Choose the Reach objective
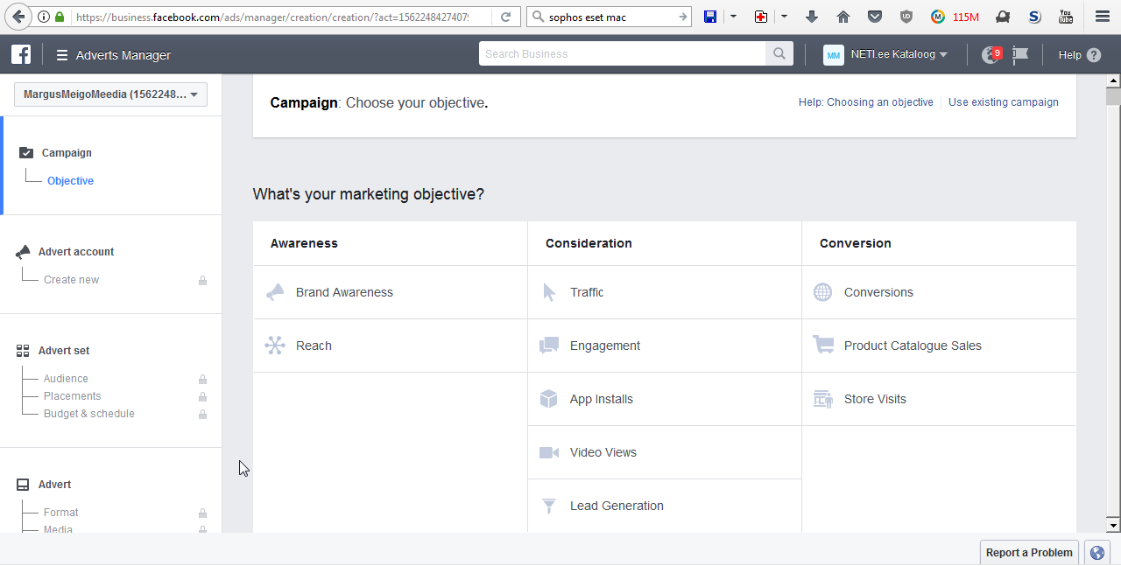The image size is (1121, 566). tap(314, 346)
